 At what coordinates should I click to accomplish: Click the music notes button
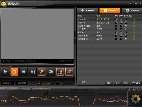(x=69, y=72)
